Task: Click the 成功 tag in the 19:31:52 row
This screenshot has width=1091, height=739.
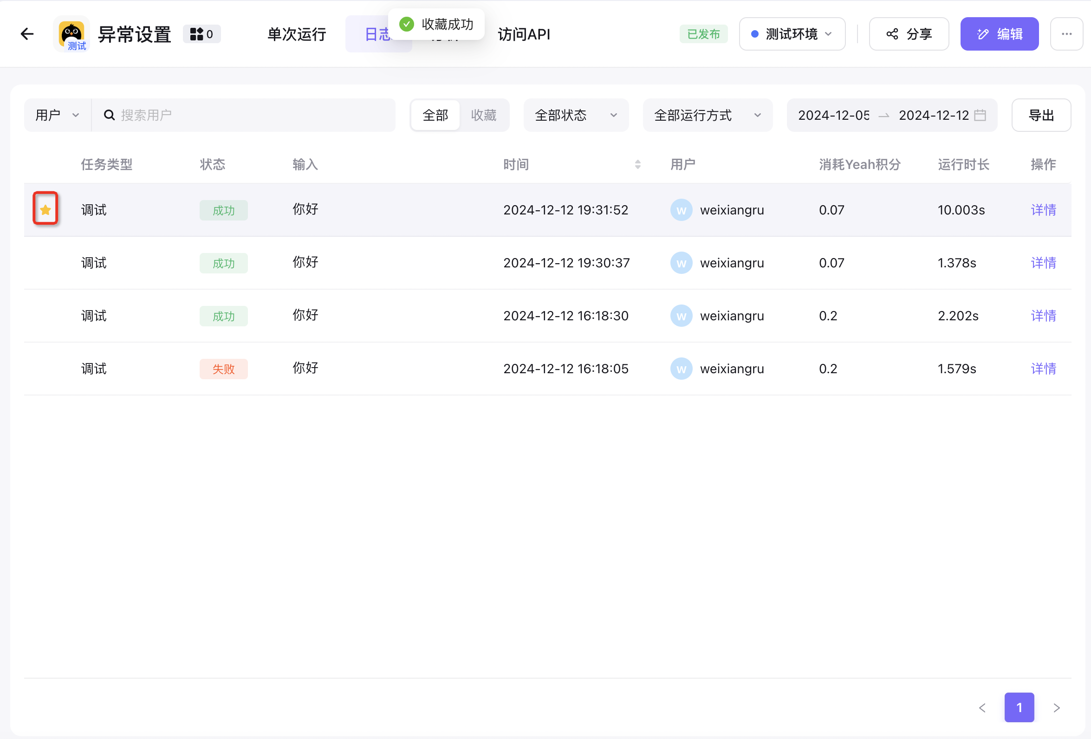Action: click(223, 210)
